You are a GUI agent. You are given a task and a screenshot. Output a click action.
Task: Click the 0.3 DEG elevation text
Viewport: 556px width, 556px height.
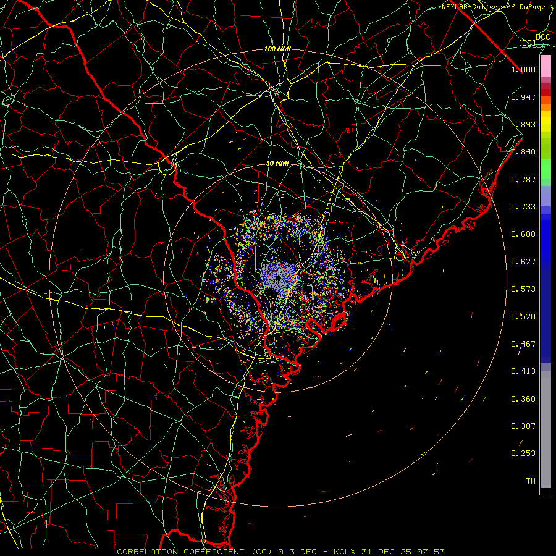coord(298,552)
